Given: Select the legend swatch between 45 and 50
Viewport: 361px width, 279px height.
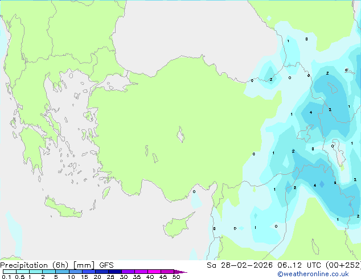Looking at the screenshot, I should 167,272.
